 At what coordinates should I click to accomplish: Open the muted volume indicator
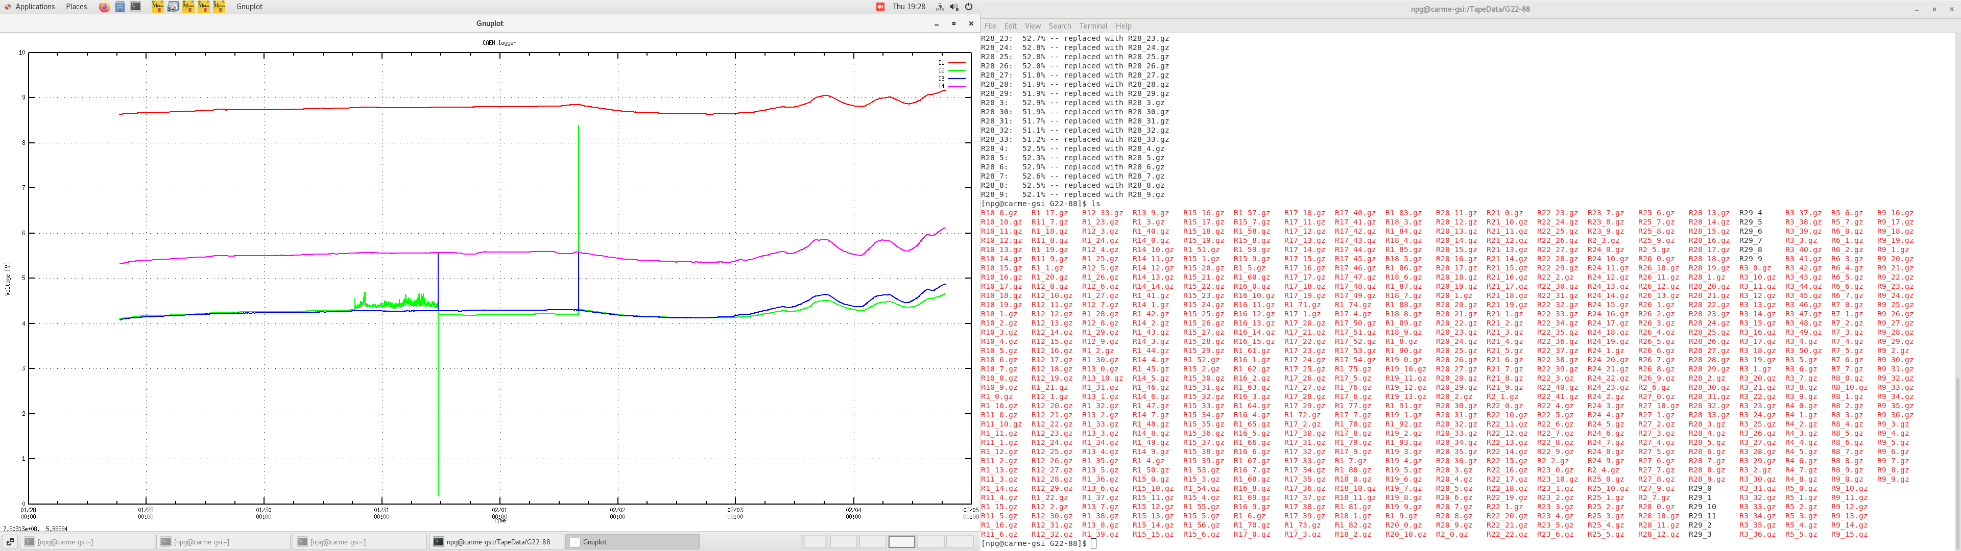click(954, 7)
